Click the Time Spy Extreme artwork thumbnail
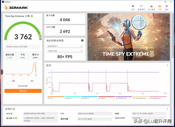Viewport: 175px width, 127px height. 129,37
